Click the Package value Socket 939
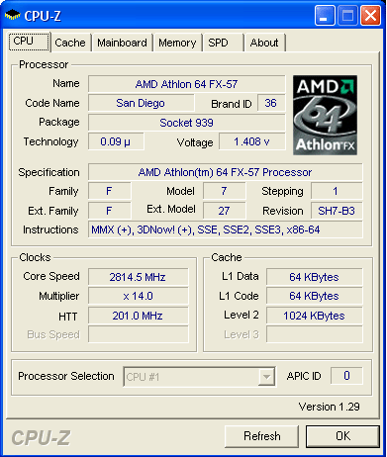This screenshot has height=457, width=387. click(x=186, y=123)
